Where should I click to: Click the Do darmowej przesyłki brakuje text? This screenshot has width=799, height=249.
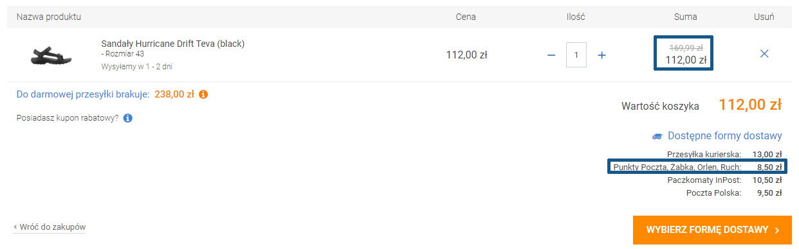pos(83,94)
